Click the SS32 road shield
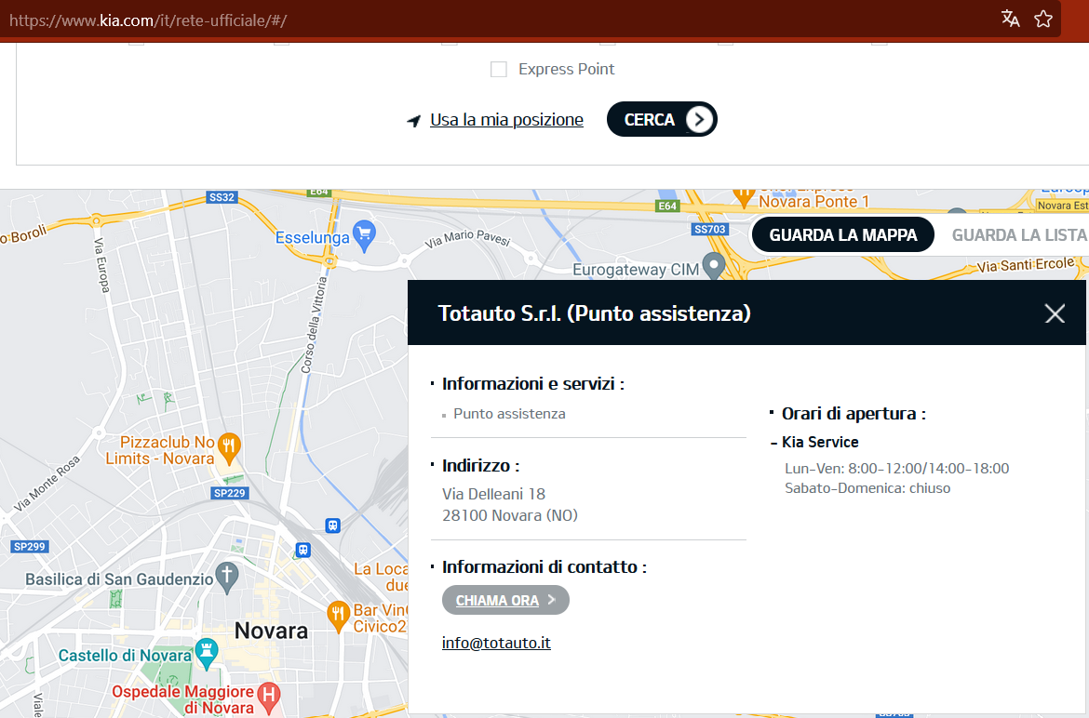 [x=222, y=197]
